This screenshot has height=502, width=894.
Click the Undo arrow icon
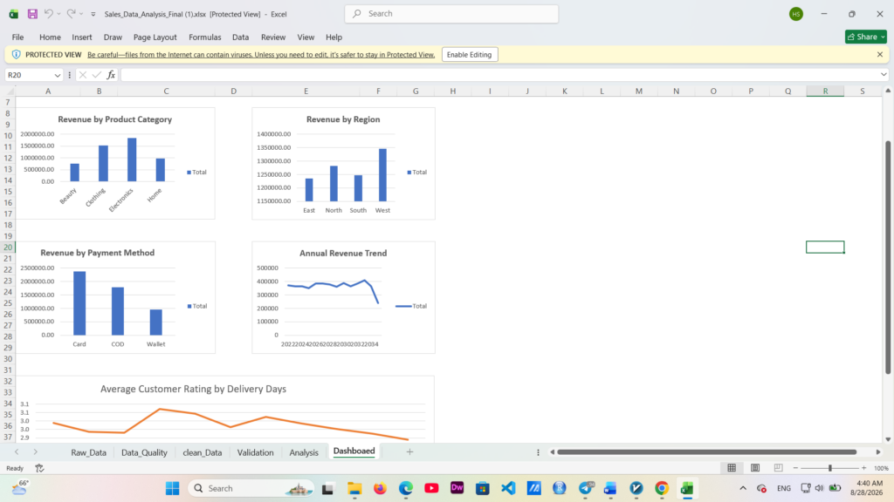coord(49,14)
